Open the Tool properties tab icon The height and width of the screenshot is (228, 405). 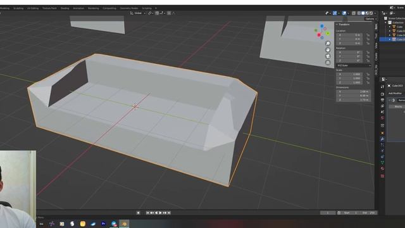tap(382, 87)
